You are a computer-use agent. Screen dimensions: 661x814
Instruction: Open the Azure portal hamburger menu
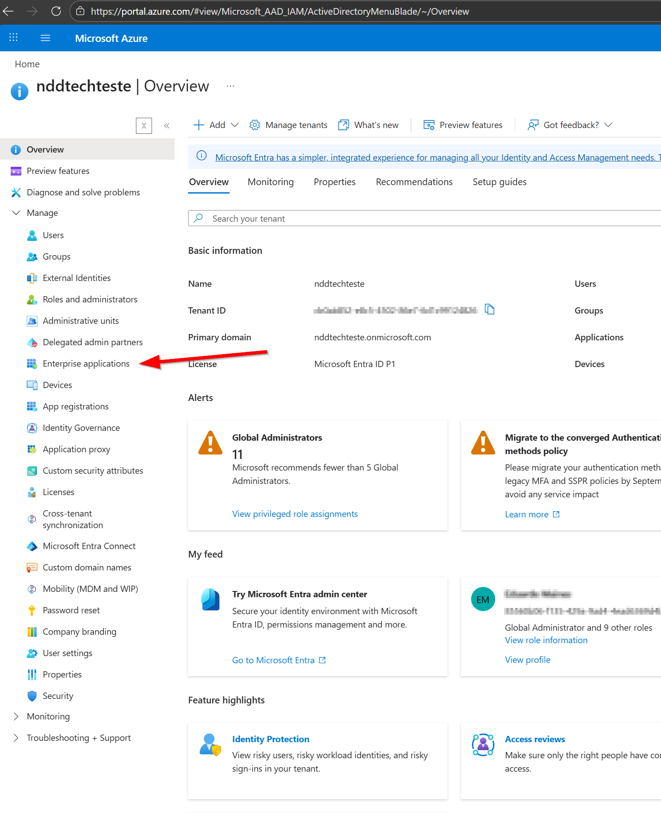45,38
